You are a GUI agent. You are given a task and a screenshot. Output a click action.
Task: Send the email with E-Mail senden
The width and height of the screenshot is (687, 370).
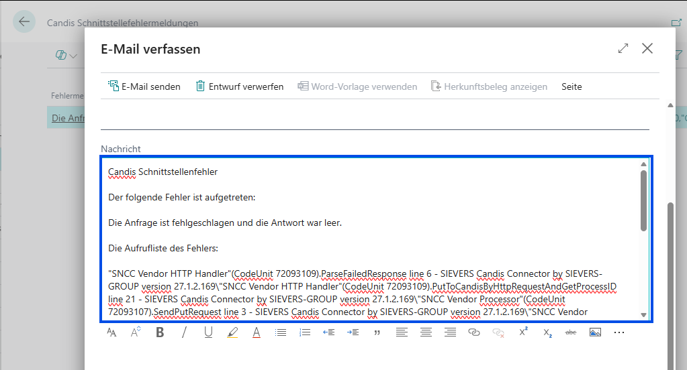click(x=144, y=86)
